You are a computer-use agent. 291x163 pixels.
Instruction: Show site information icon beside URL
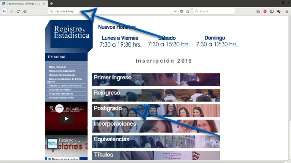coord(52,11)
